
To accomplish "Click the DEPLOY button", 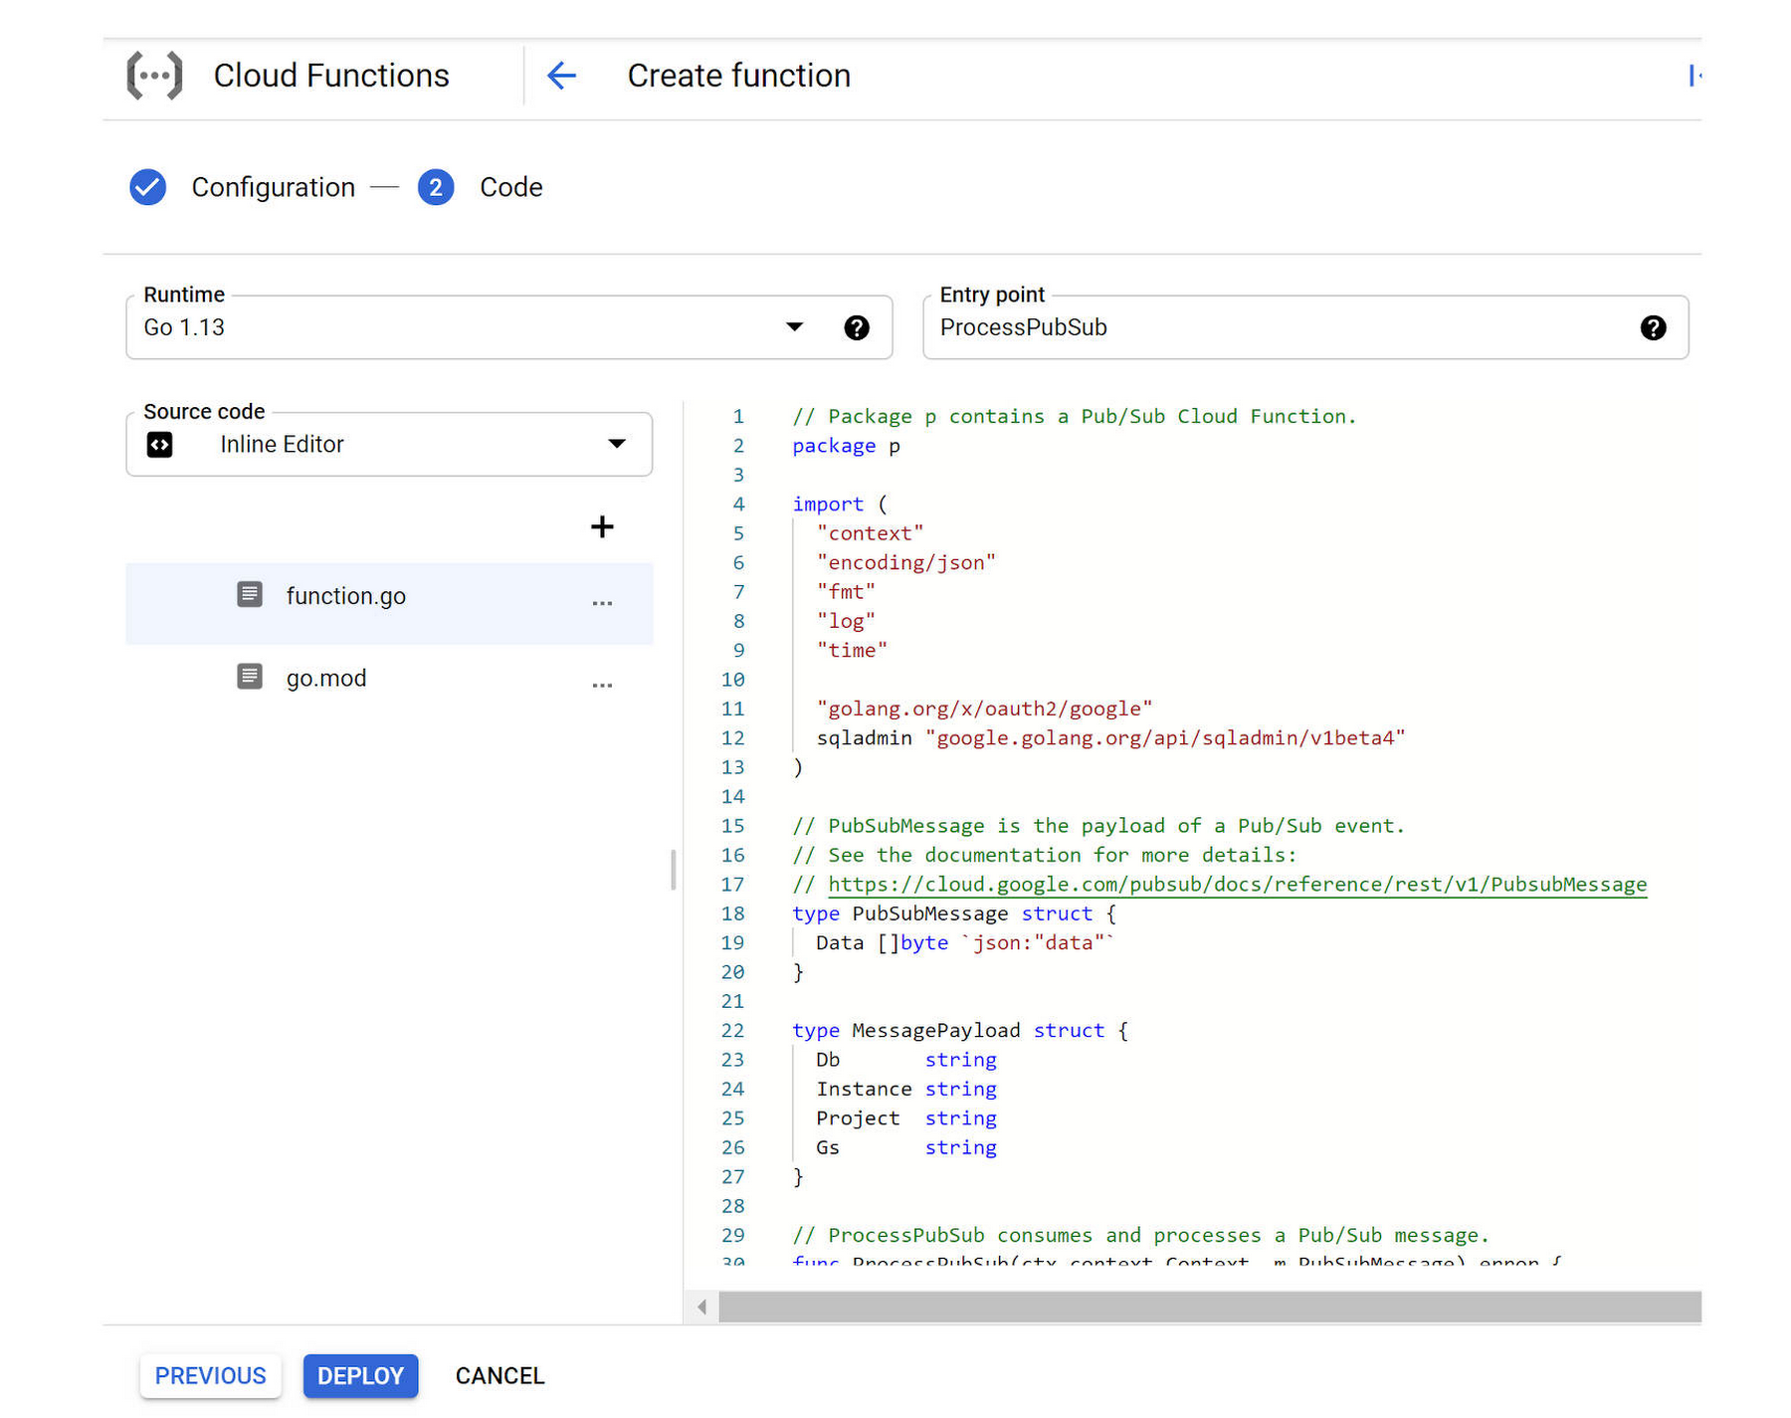I will (x=360, y=1376).
